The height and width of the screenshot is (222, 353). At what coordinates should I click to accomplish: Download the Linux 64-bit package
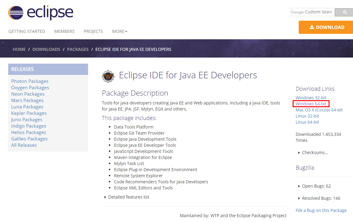(307, 122)
